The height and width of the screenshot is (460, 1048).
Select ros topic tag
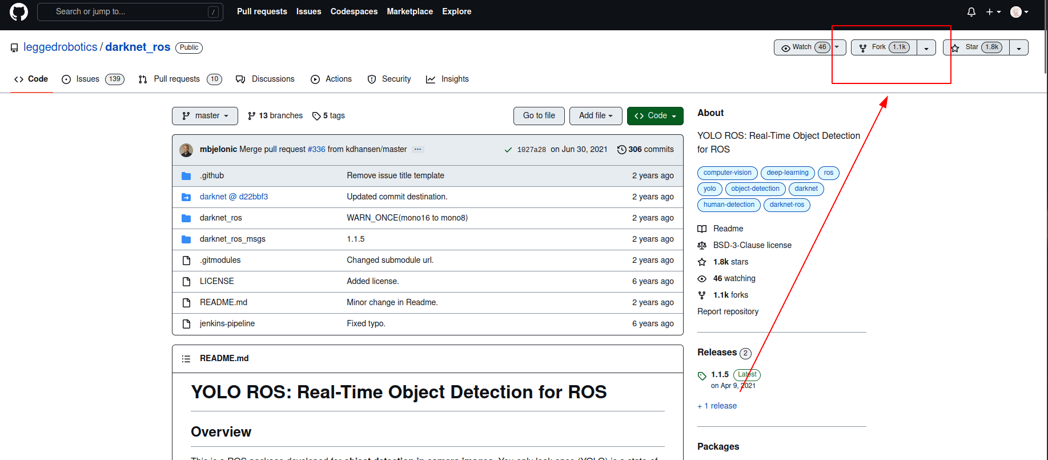coord(829,173)
